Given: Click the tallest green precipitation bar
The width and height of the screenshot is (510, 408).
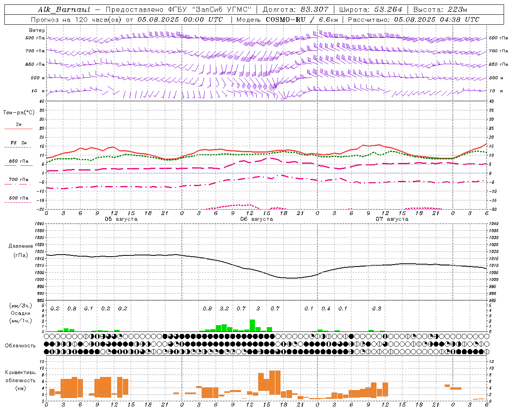Looking at the screenshot, I should [252, 326].
